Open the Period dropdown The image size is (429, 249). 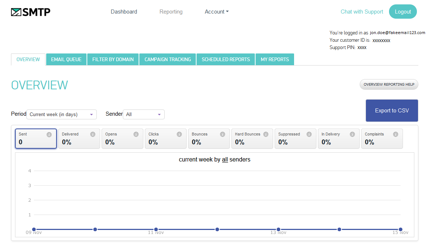coord(61,114)
